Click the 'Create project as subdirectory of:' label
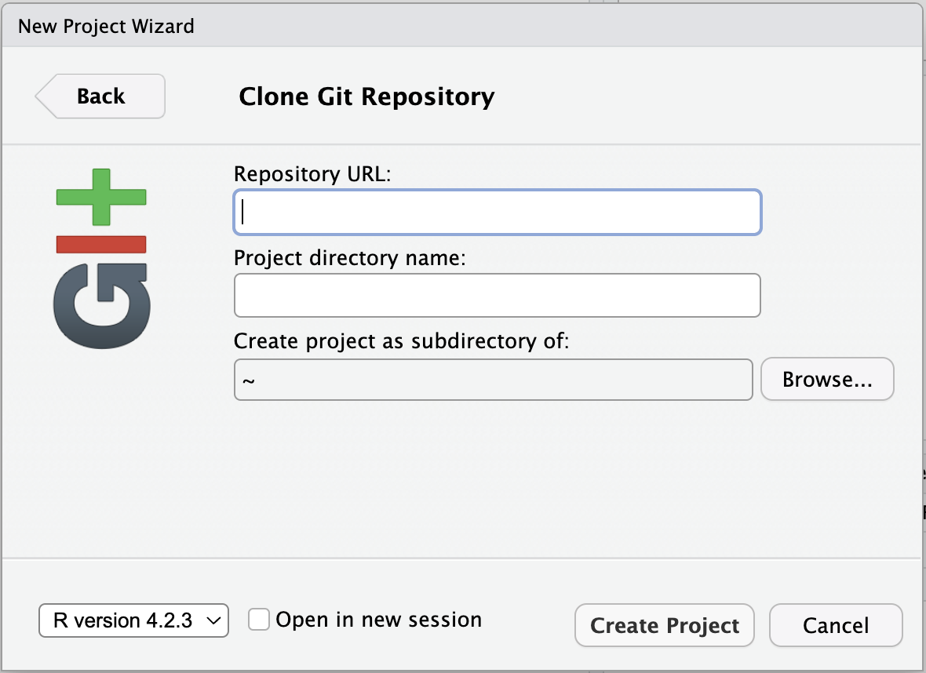Viewport: 926px width, 673px height. (401, 341)
